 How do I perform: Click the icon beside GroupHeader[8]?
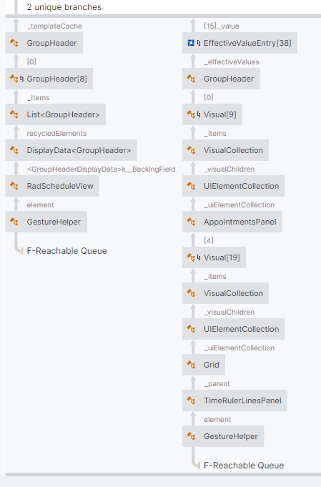14,79
